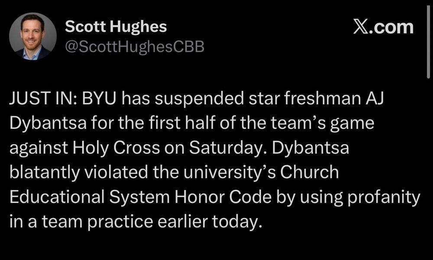Click the word "Church" in the post
The height and width of the screenshot is (260, 433).
tap(309, 173)
